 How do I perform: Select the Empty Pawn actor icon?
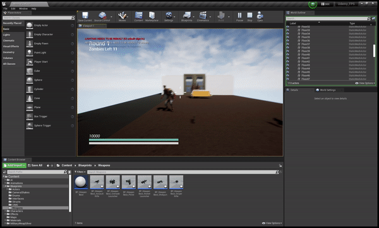pos(30,43)
